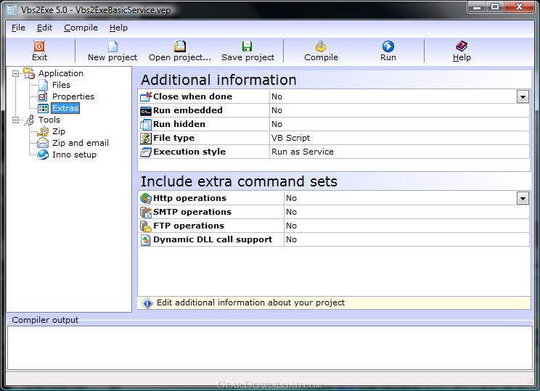The height and width of the screenshot is (391, 540).
Task: Click the Run embedded console icon
Action: pyautogui.click(x=146, y=111)
